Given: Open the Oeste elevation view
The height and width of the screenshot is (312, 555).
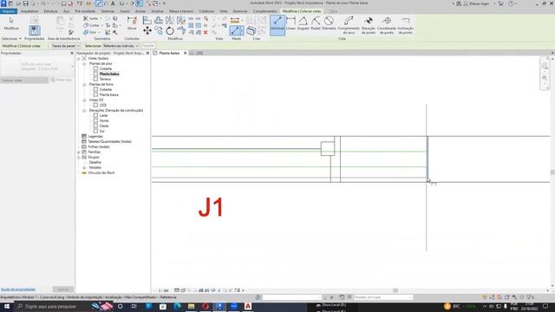Looking at the screenshot, I should (x=104, y=126).
